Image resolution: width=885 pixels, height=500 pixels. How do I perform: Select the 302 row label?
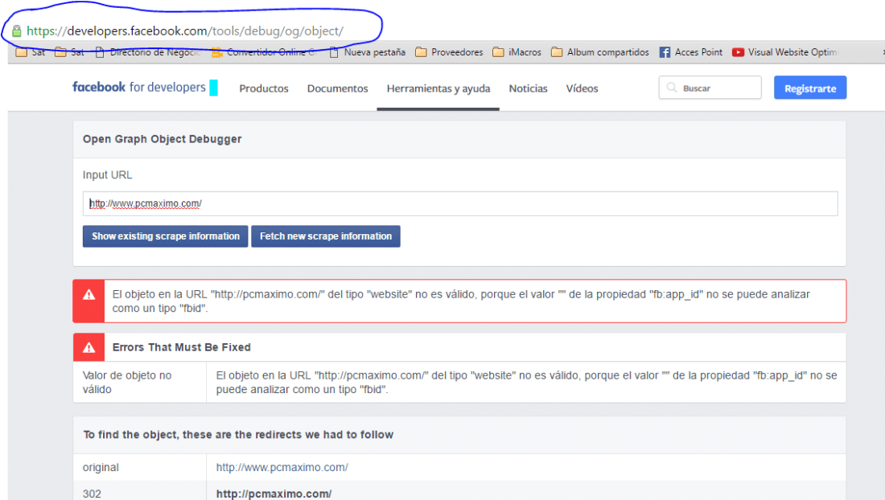(92, 494)
